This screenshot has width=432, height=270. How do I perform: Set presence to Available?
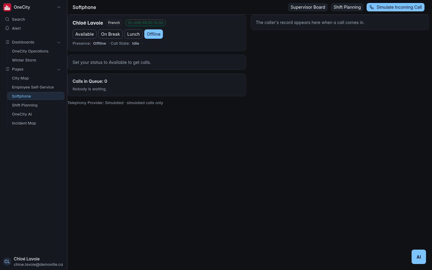(x=85, y=34)
